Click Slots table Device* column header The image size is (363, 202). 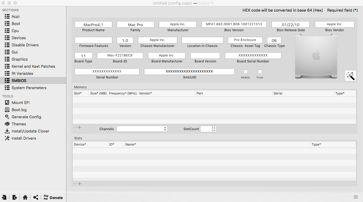(90, 144)
